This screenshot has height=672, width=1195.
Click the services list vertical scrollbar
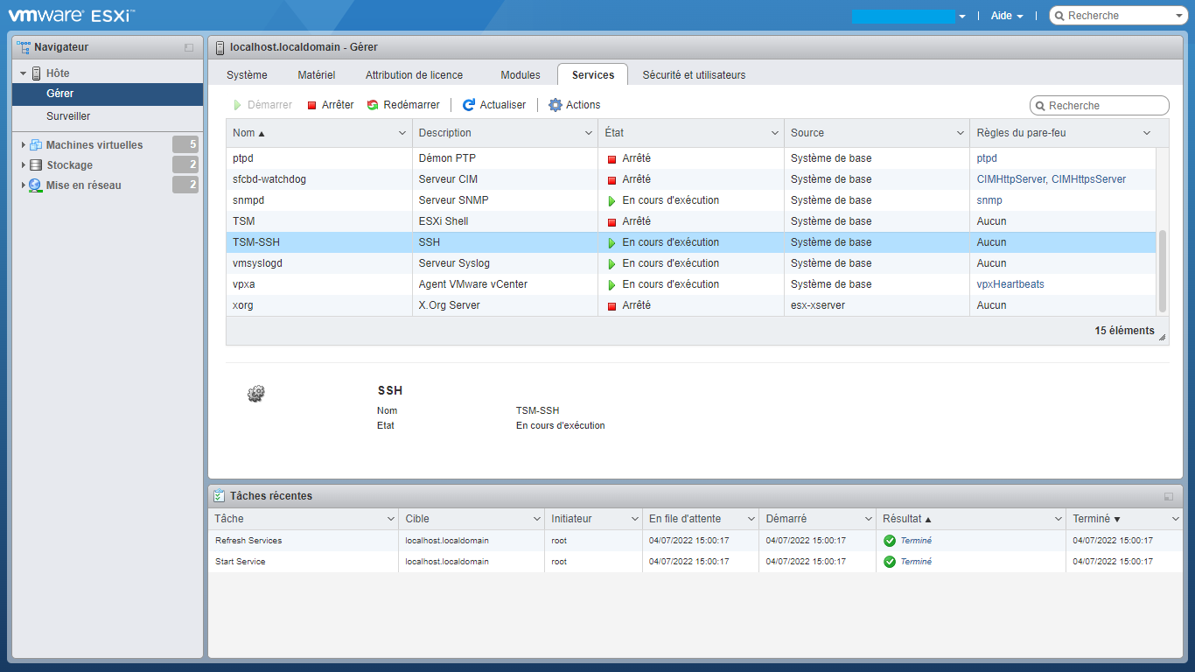click(1163, 271)
